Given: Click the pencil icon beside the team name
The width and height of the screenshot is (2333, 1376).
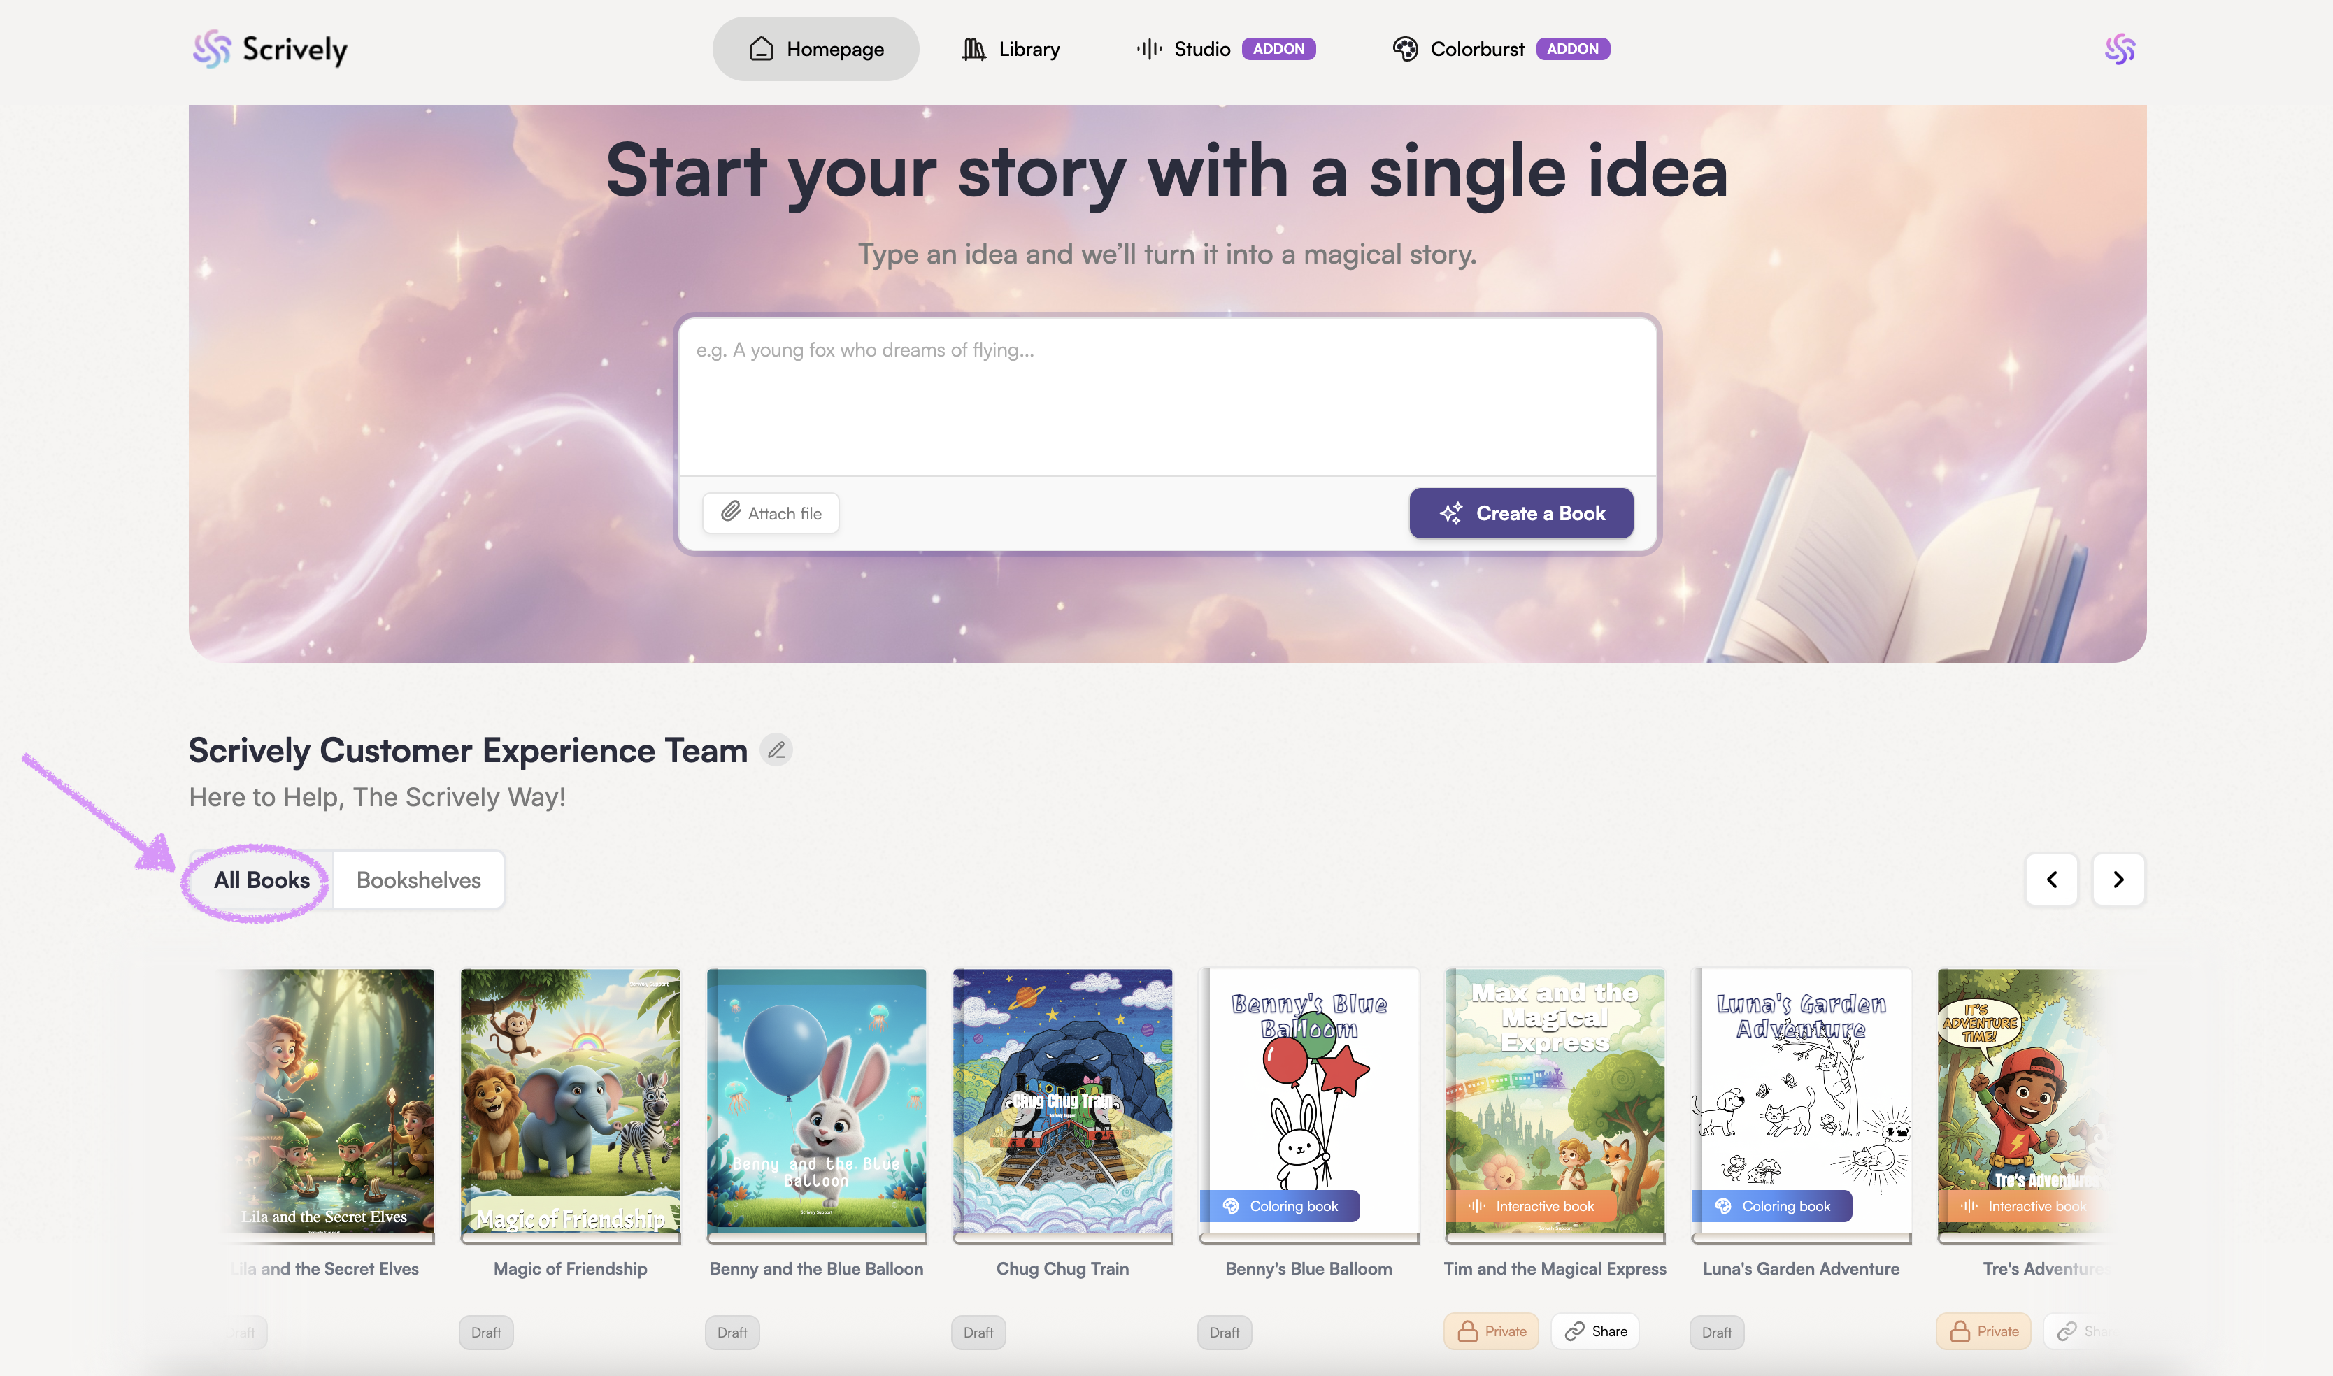Looking at the screenshot, I should point(776,750).
